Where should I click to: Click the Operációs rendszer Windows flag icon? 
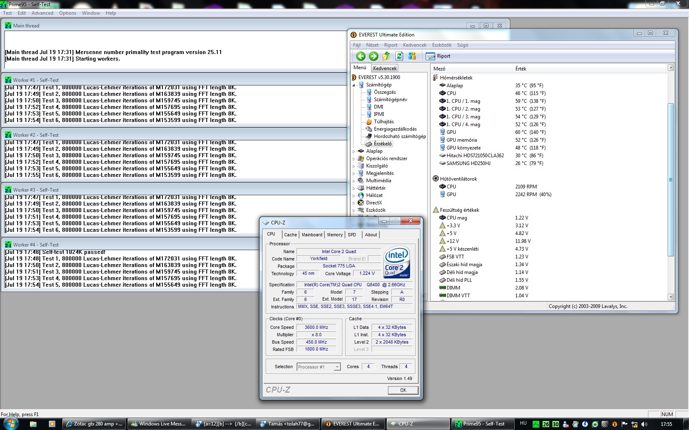coord(361,158)
